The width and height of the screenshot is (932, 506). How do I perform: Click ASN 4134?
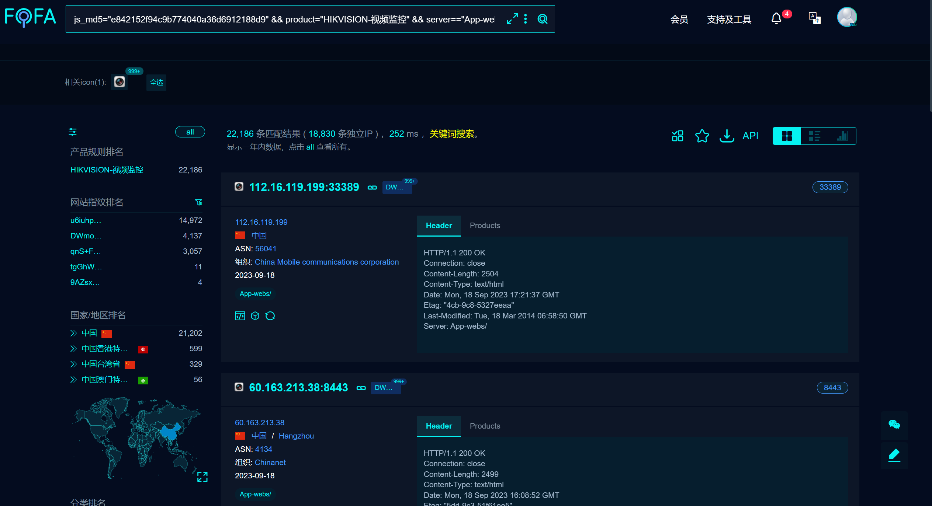263,449
